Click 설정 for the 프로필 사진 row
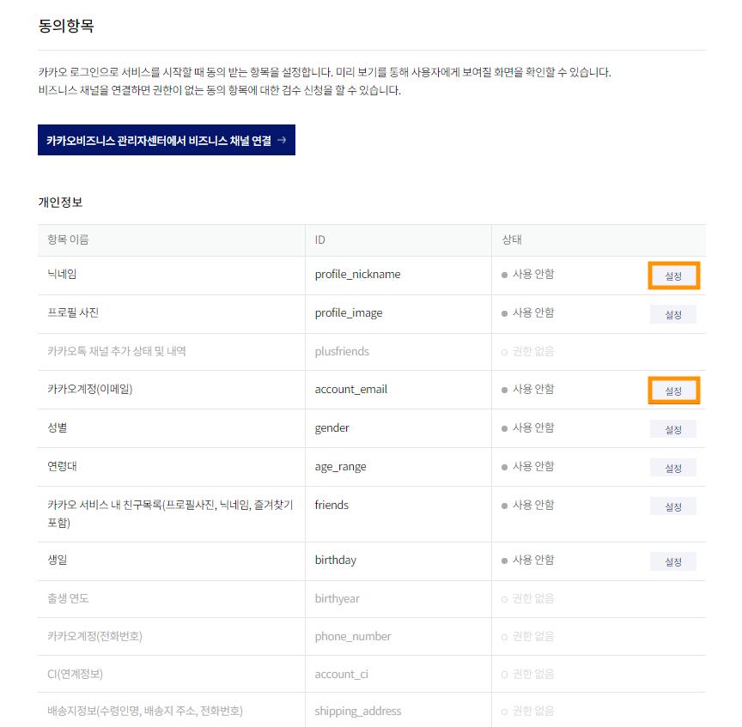742x727 pixels. click(x=673, y=314)
